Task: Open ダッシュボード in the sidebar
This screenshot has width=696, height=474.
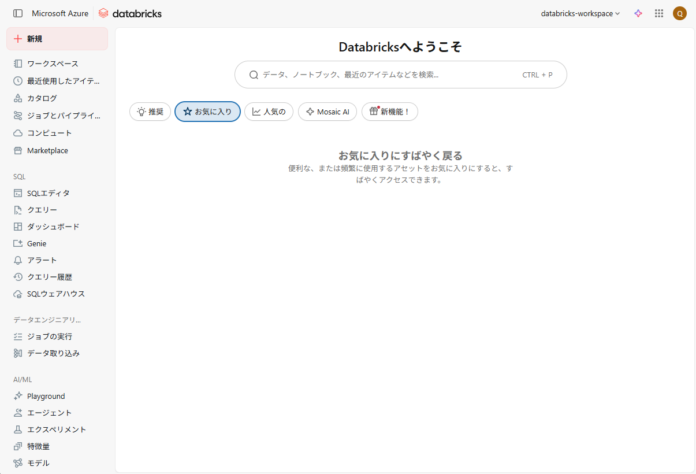Action: pyautogui.click(x=53, y=227)
